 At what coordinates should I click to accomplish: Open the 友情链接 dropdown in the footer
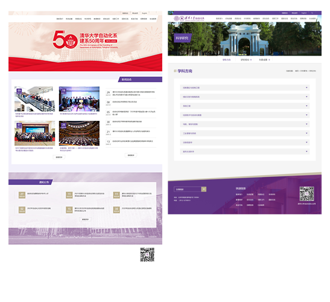(x=190, y=189)
